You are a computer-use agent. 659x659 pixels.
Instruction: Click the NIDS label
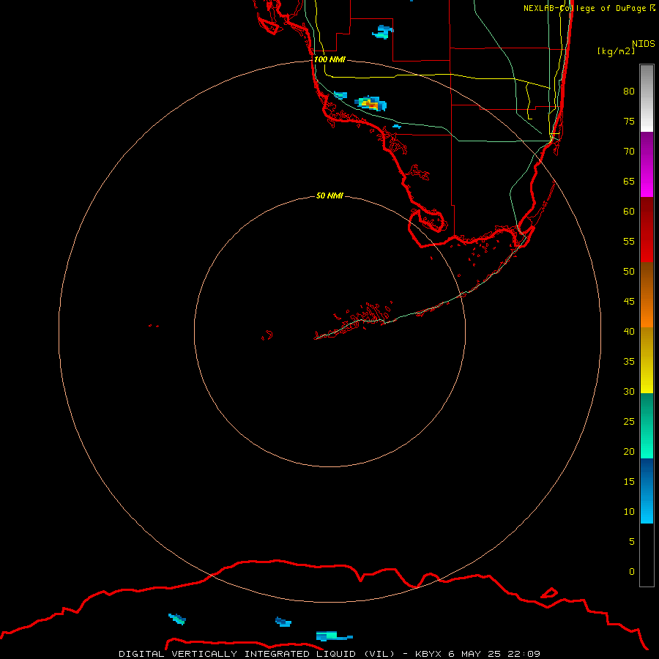click(643, 44)
